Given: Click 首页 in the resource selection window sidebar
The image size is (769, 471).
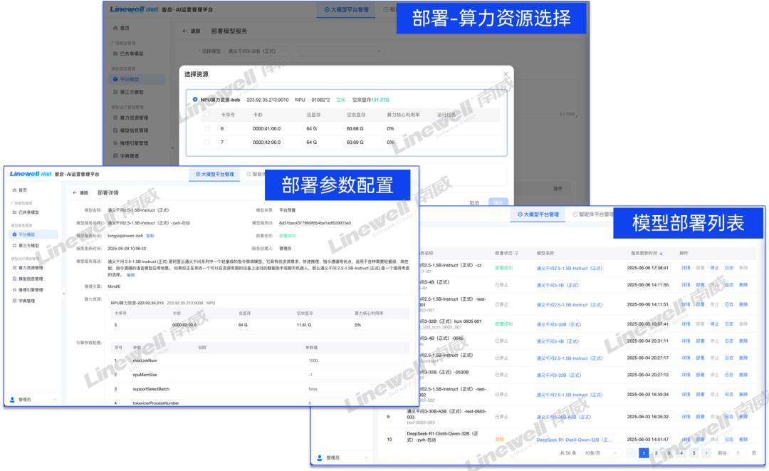Looking at the screenshot, I should [x=125, y=28].
